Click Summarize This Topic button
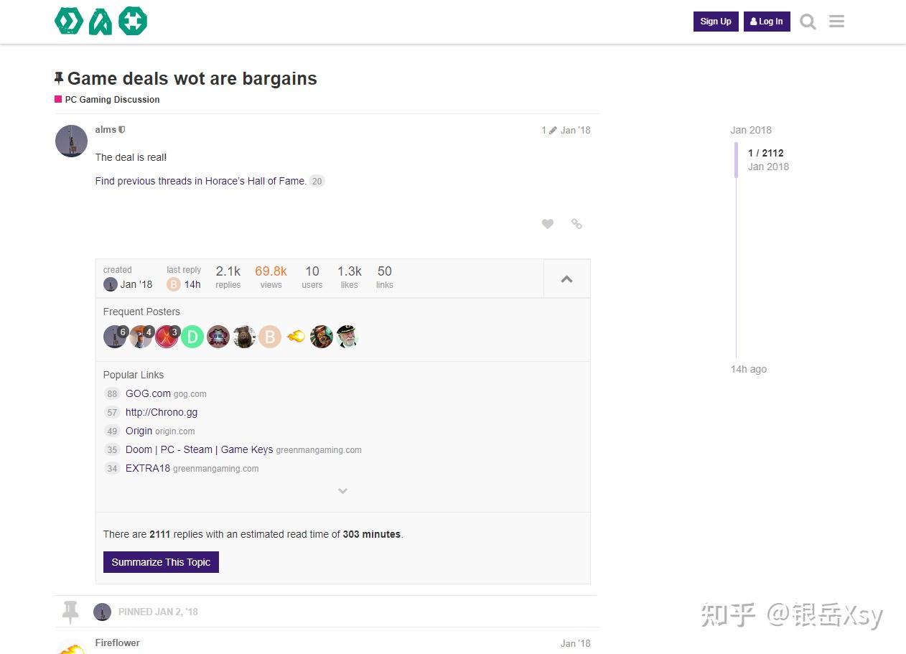Image resolution: width=906 pixels, height=654 pixels. click(161, 562)
